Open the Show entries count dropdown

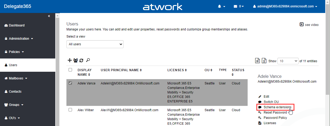(x=288, y=61)
